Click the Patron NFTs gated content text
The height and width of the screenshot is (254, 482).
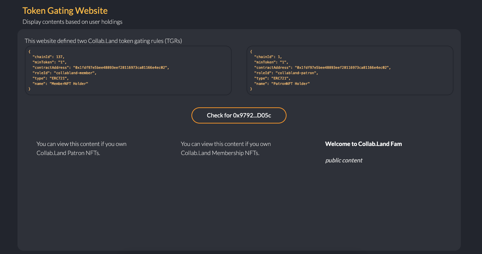click(x=81, y=148)
